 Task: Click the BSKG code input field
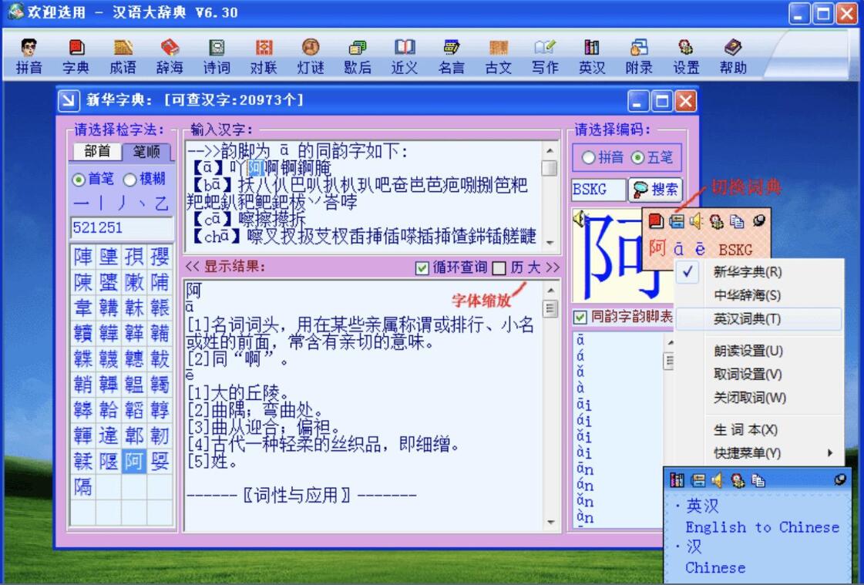coord(598,190)
